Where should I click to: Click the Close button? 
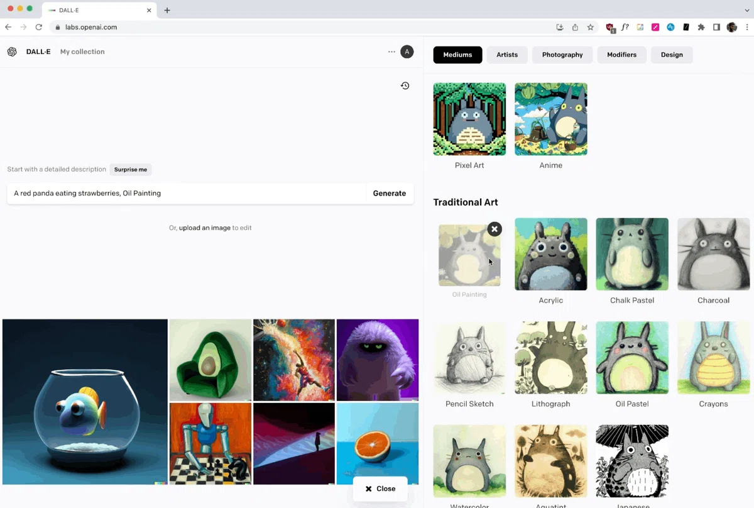coord(380,489)
